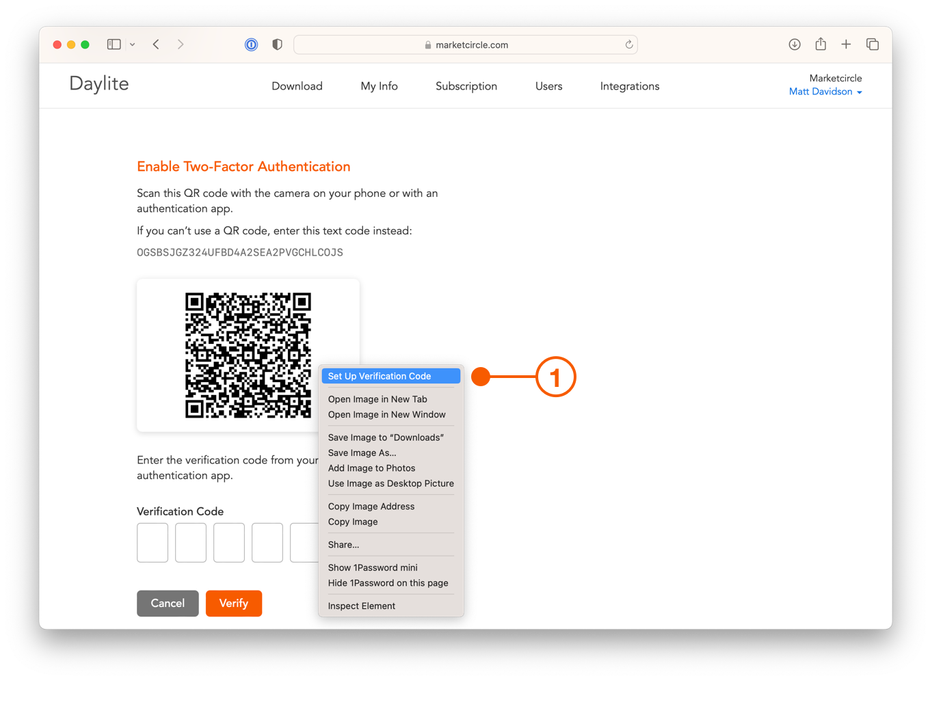The image size is (930, 715).
Task: Choose Inspect Element
Action: 391,606
